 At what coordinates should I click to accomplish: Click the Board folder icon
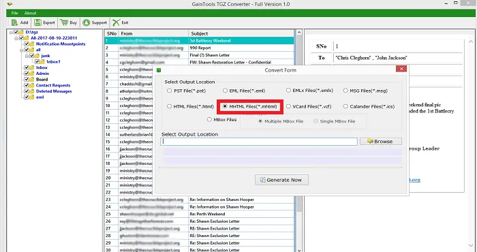point(31,79)
